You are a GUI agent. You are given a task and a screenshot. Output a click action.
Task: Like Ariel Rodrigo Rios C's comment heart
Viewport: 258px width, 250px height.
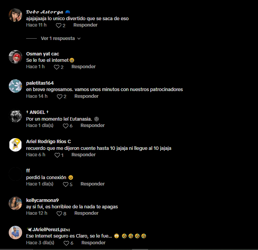click(57, 155)
